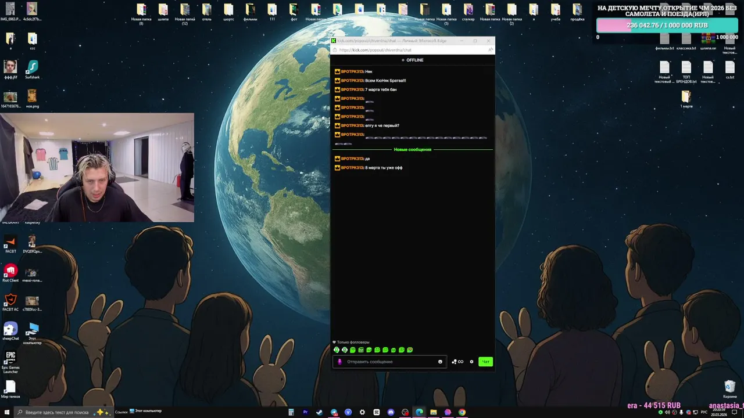Click message 'Всем КюНяк Братва!!!'

(385, 81)
